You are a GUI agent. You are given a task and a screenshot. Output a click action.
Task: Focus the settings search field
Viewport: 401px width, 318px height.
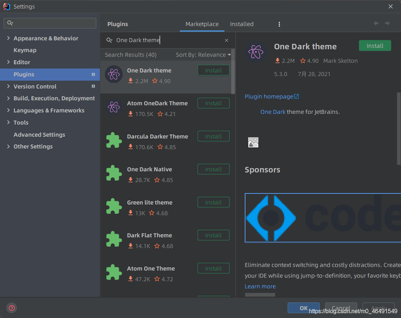[x=50, y=23]
